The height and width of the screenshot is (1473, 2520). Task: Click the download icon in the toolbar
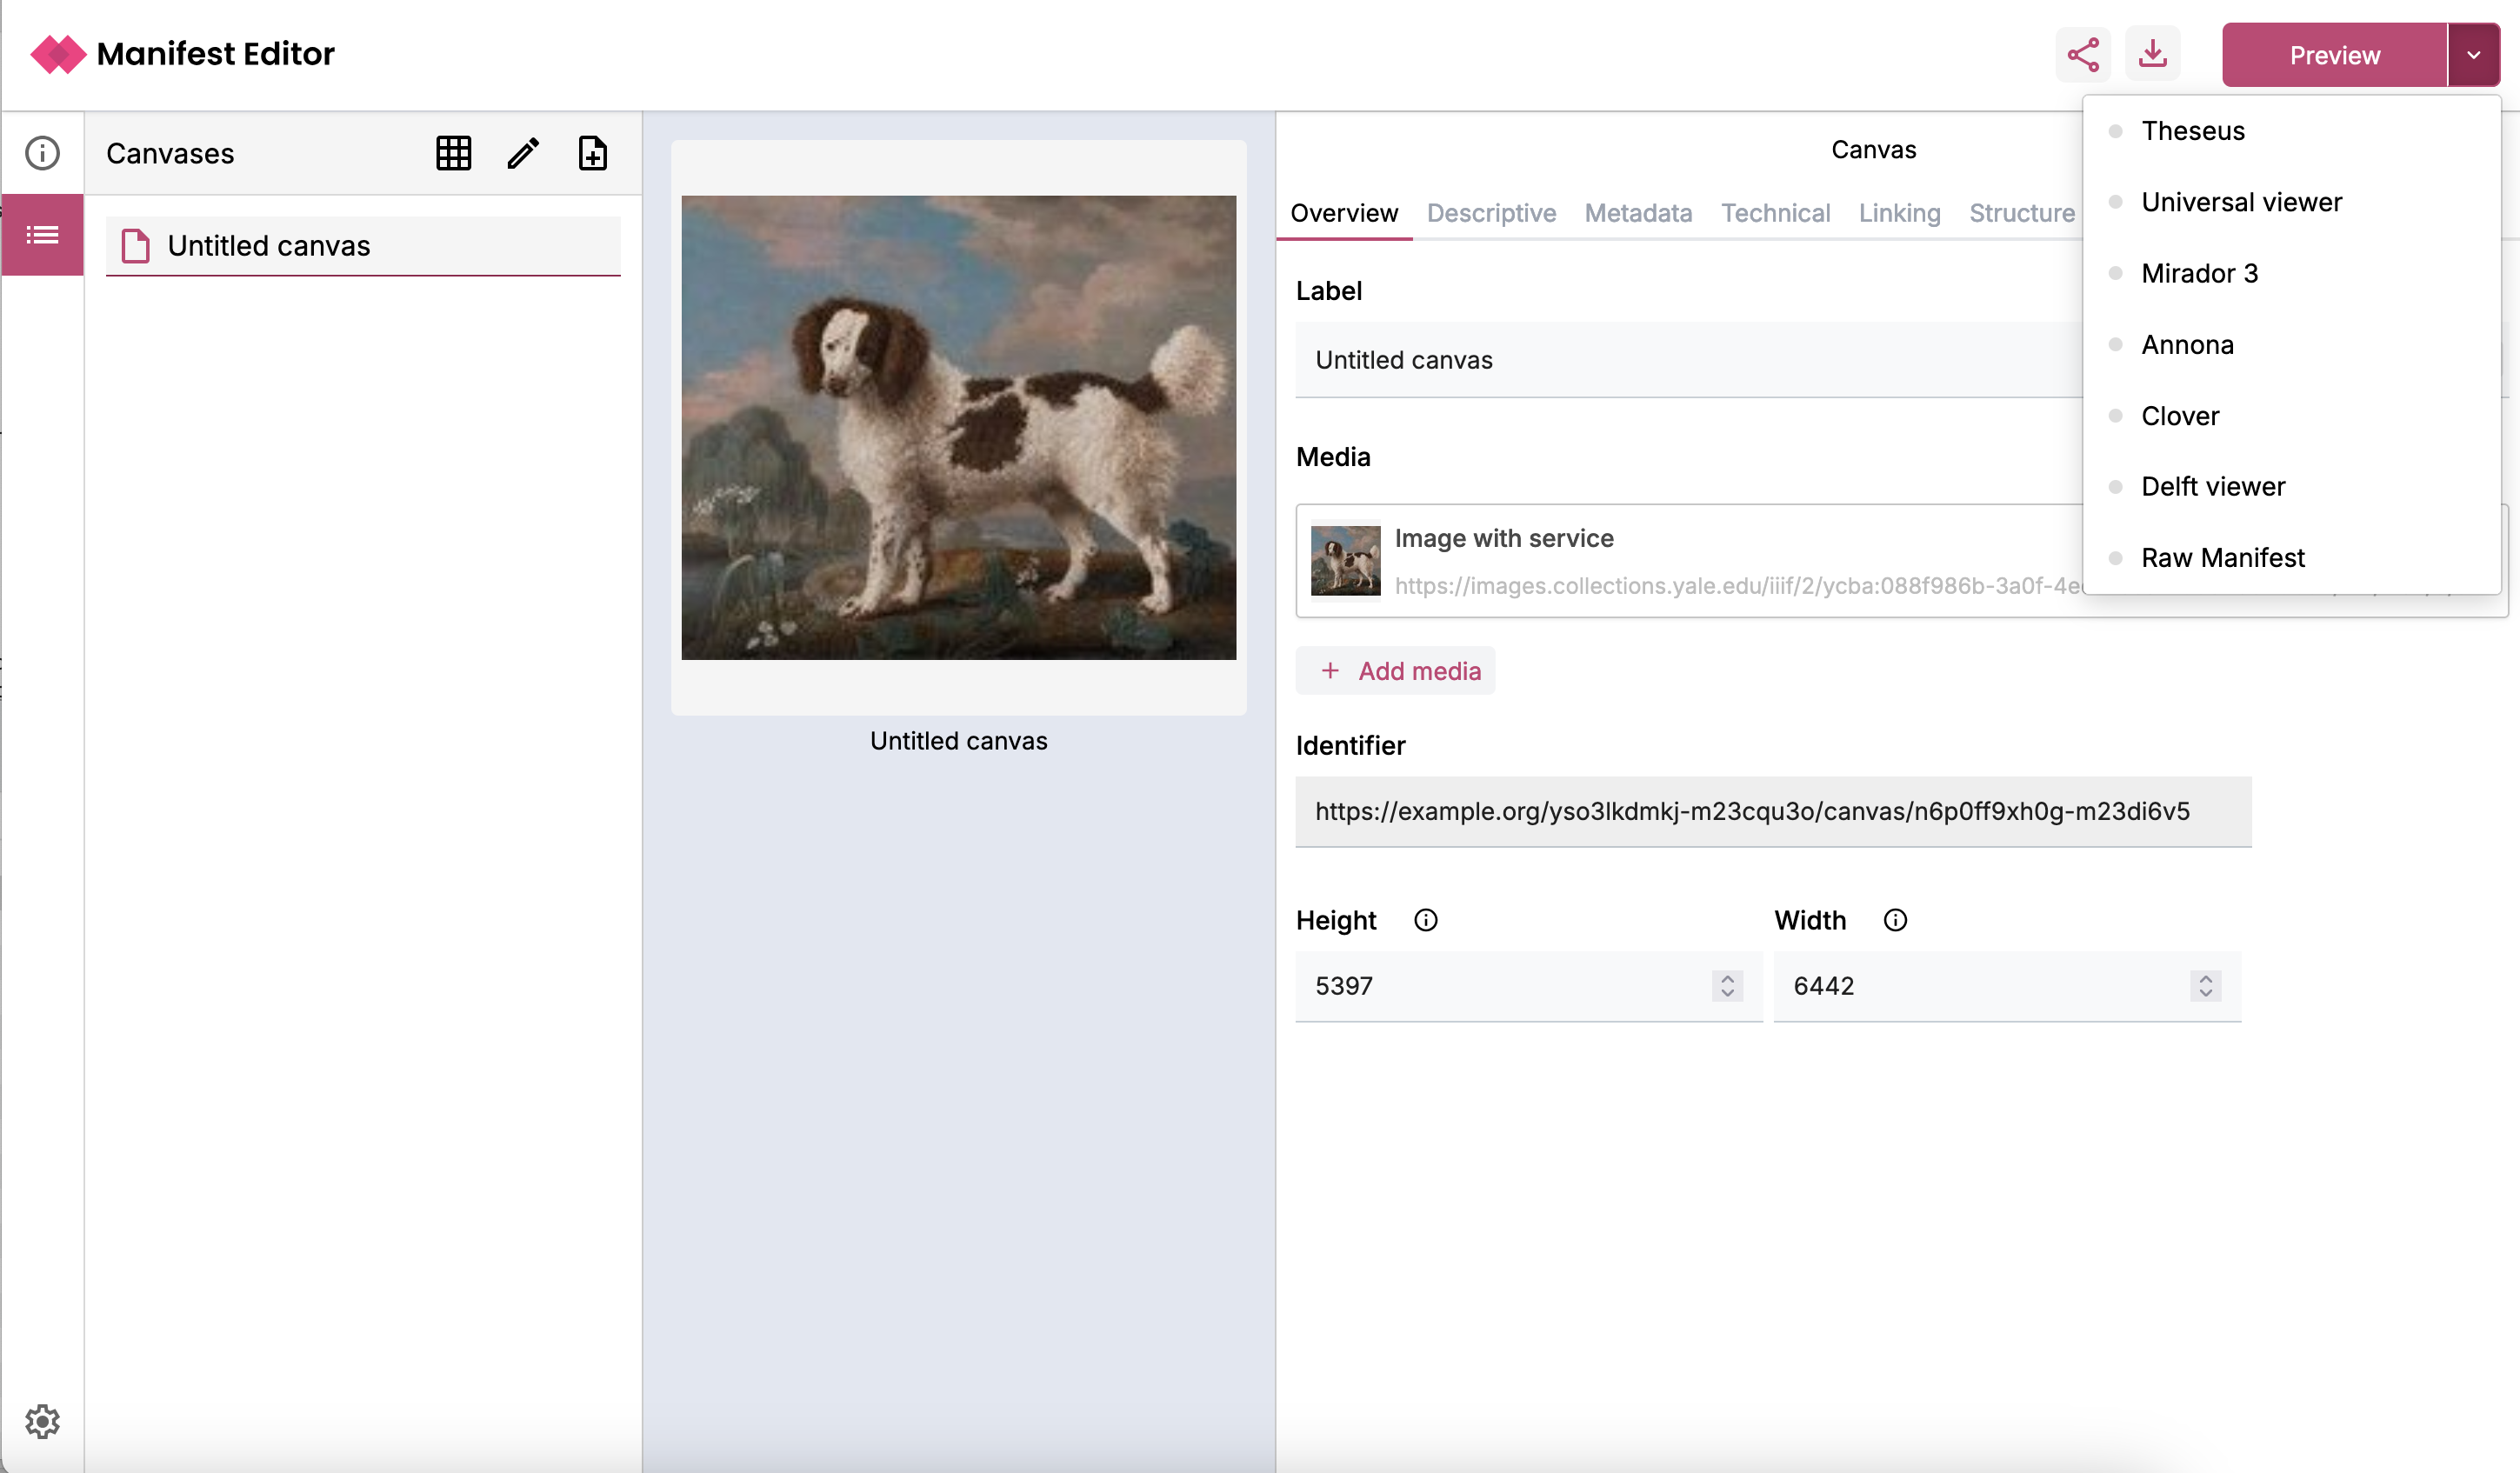pyautogui.click(x=2154, y=55)
